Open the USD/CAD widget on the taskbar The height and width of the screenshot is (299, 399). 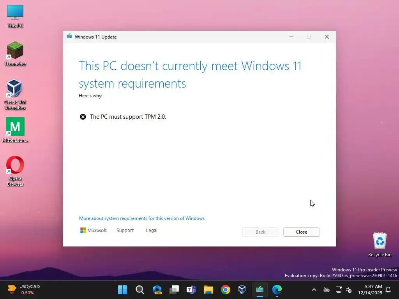click(24, 290)
